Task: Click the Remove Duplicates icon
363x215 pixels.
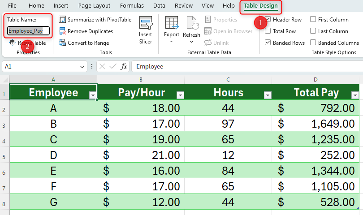Action: (62, 31)
